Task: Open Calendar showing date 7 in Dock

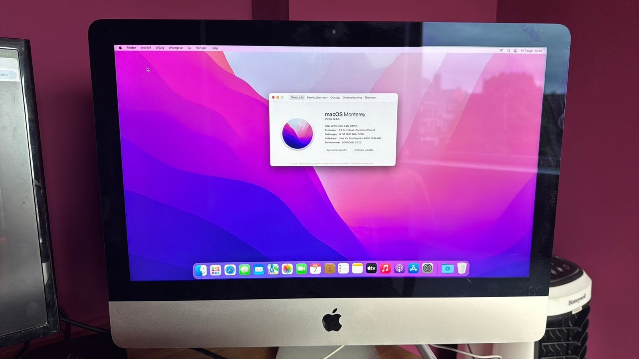Action: [x=316, y=269]
